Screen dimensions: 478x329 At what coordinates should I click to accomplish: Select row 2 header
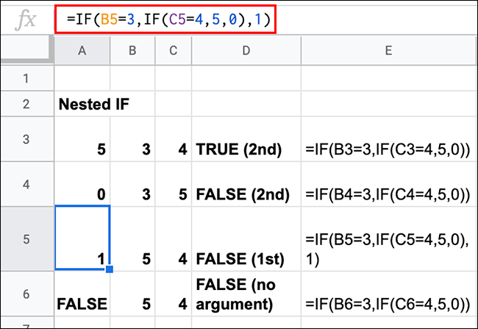[26, 104]
